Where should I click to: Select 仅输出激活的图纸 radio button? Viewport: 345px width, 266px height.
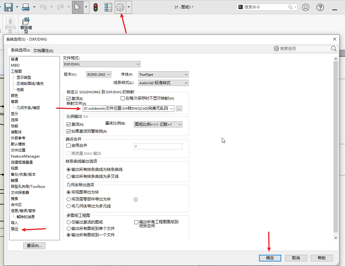click(68, 222)
